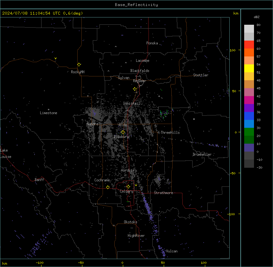Click the yellow diamond marker south of RedDeer

click(x=135, y=89)
